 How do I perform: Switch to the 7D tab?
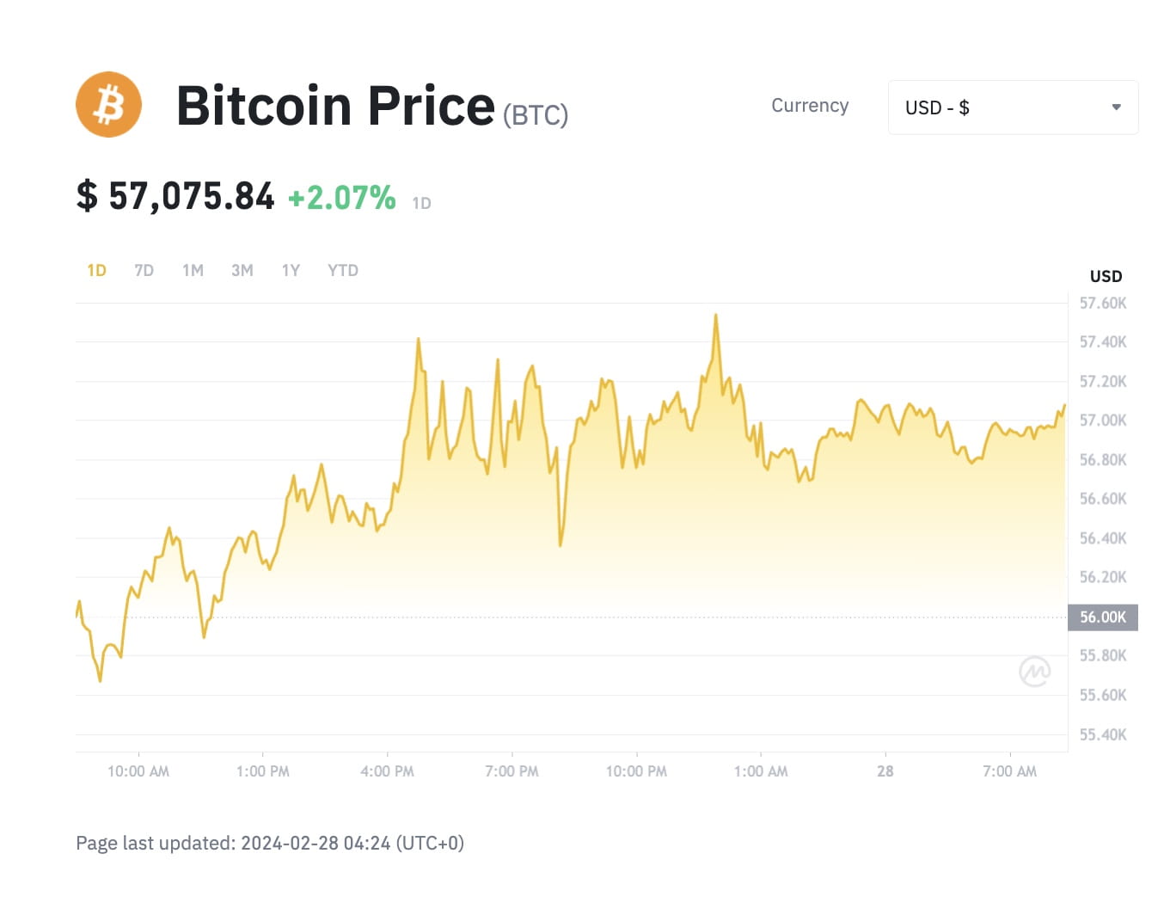(144, 269)
